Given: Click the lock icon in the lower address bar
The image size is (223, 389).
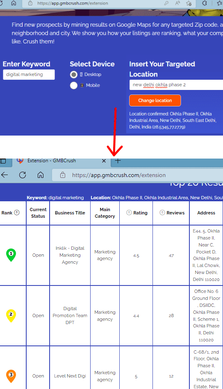Looking at the screenshot, I should click(63, 175).
